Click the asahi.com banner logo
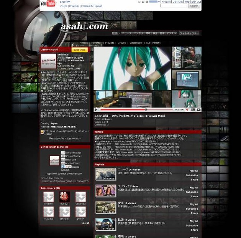Image resolution: width=241 pixels, height=238 pixels. pos(84,26)
